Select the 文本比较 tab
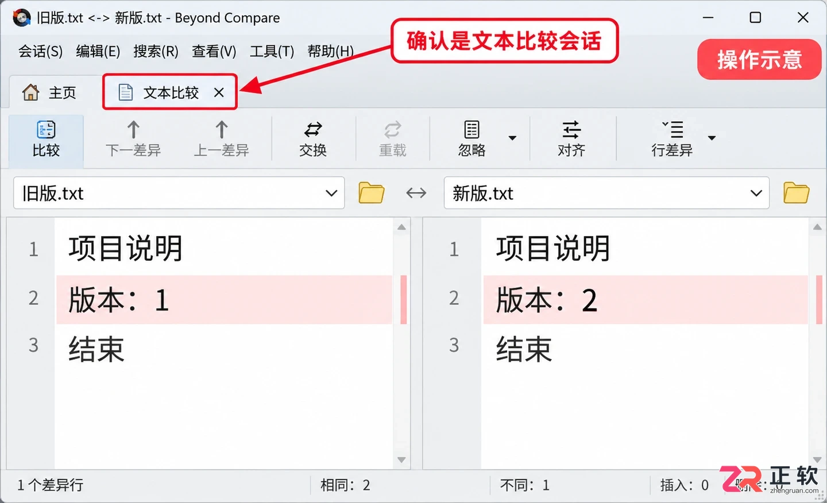 pyautogui.click(x=170, y=92)
